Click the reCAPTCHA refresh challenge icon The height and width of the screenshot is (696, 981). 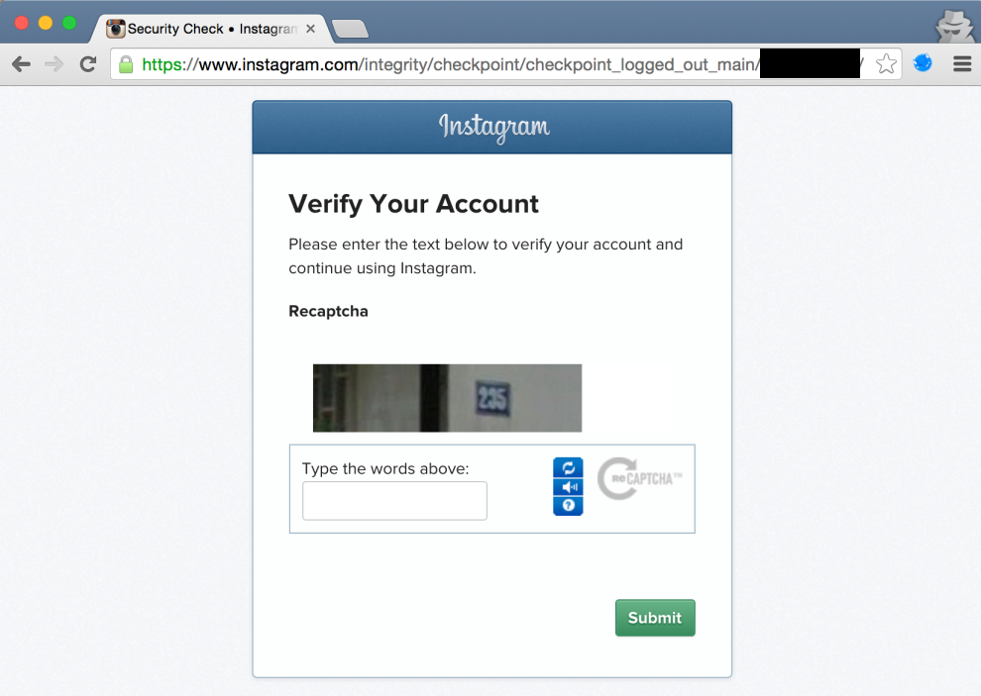coord(568,467)
